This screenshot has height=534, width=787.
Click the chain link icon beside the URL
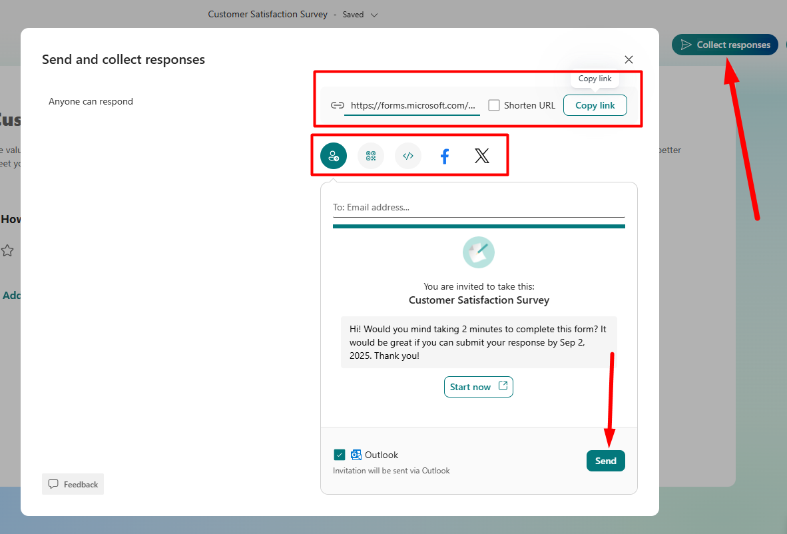[x=337, y=105]
